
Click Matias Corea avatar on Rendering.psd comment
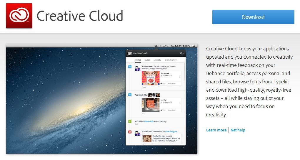point(138,133)
